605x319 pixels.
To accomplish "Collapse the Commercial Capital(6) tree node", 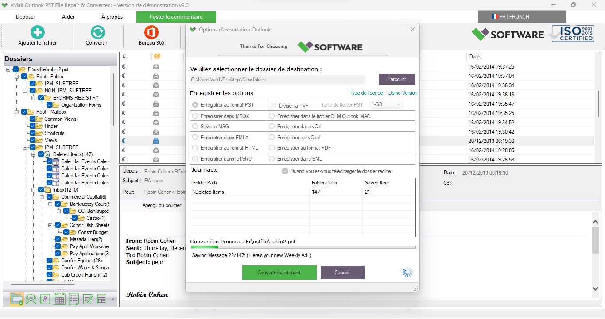I will 42,197.
